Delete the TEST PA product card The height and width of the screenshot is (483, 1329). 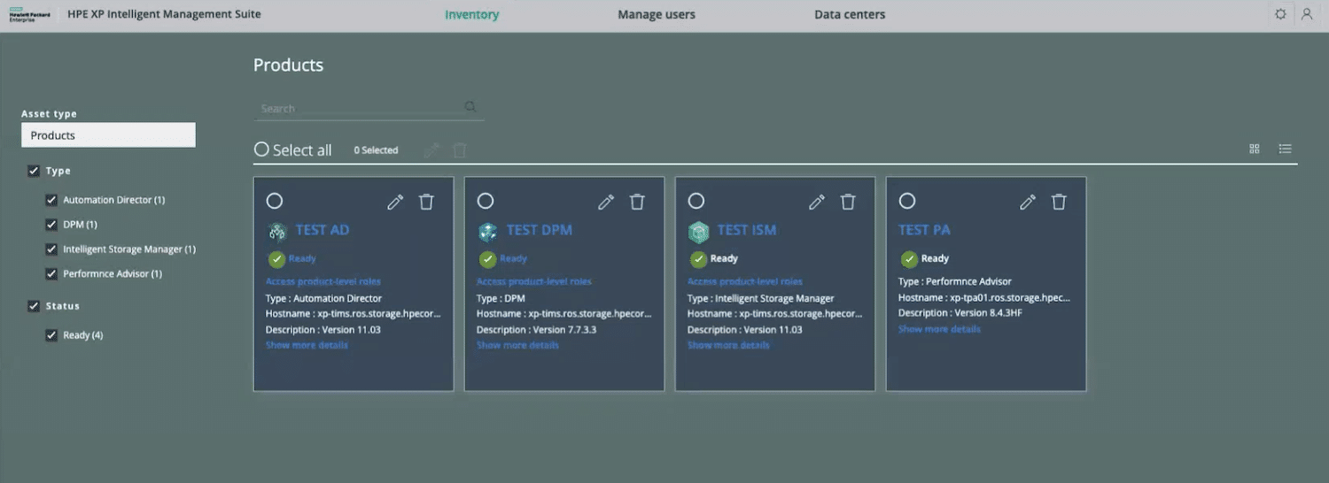1059,202
